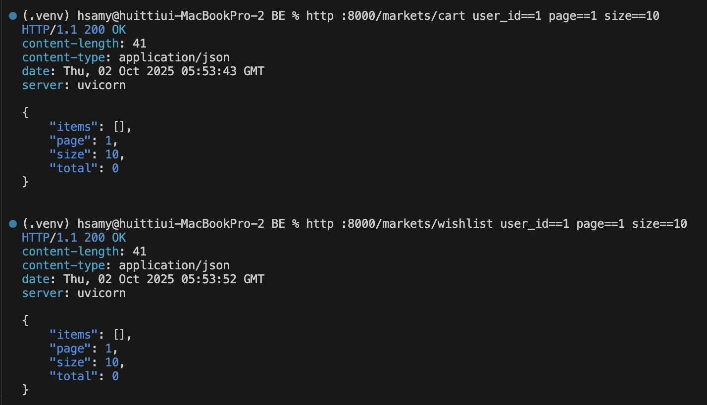Click the HTTP/1.1 200 OK line of the wishlist response
The width and height of the screenshot is (707, 405).
click(74, 238)
